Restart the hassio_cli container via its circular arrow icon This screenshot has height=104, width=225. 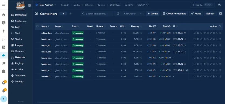tap(201, 45)
